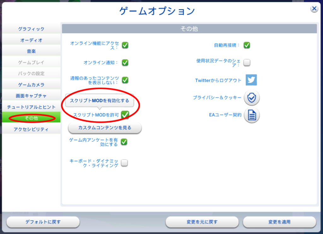
Task: Open カスタムコンテンツを見る
Action: click(104, 128)
